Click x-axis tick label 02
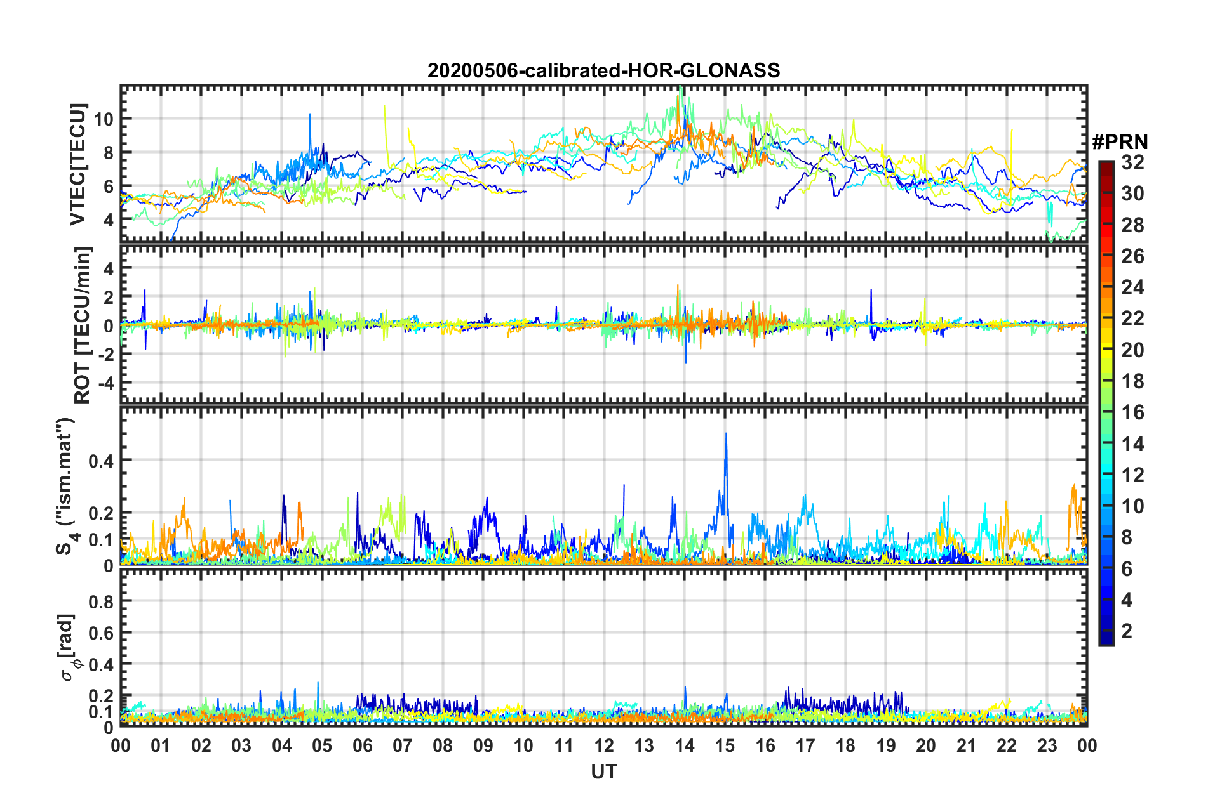 201,745
